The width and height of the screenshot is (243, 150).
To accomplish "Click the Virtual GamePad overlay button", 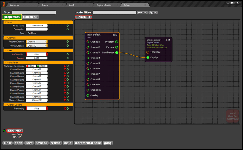I will pos(232,116).
